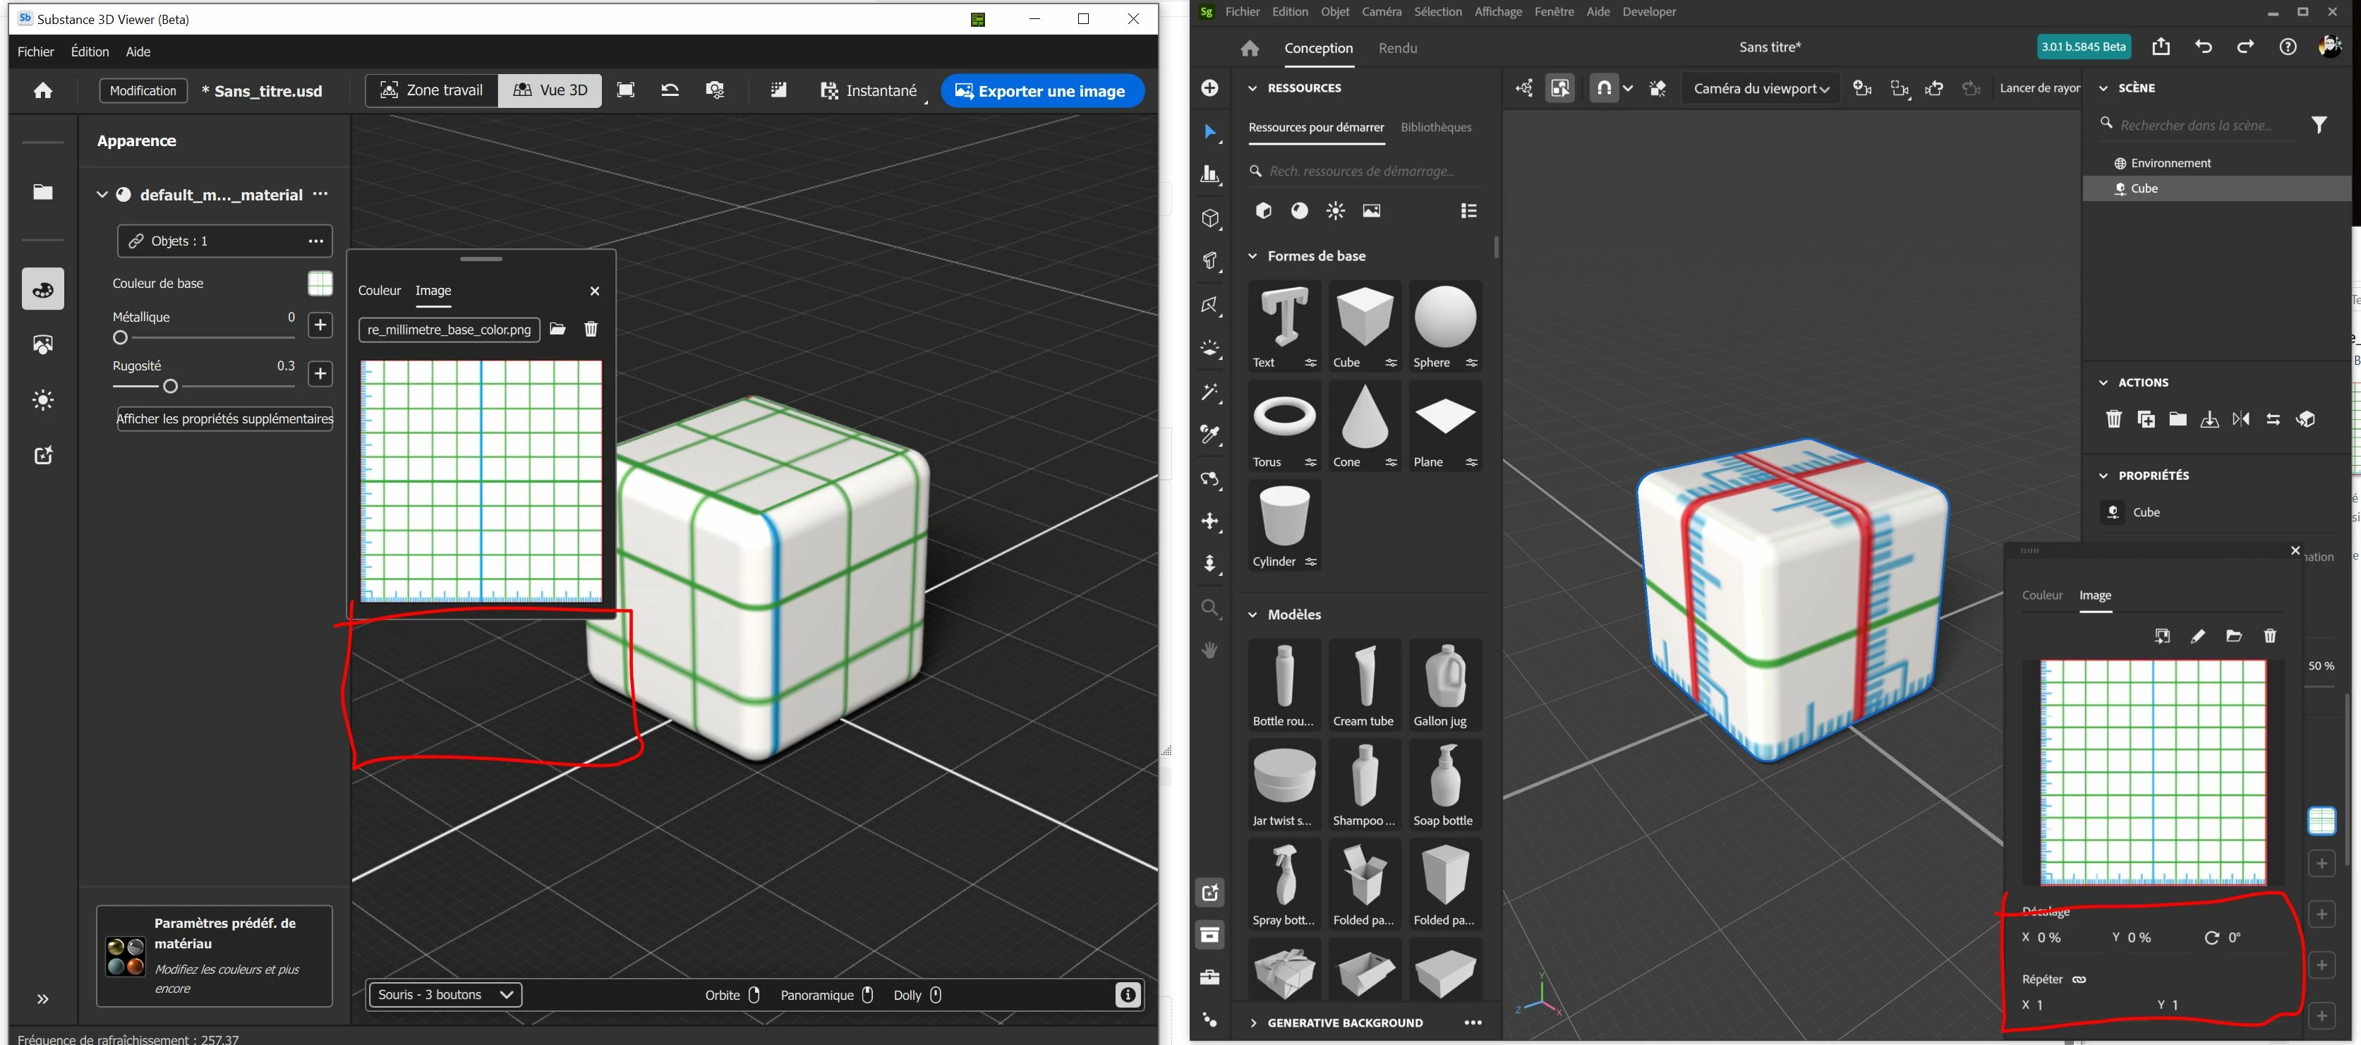Click the Exporter une image button
This screenshot has width=2361, height=1045.
coord(1041,91)
